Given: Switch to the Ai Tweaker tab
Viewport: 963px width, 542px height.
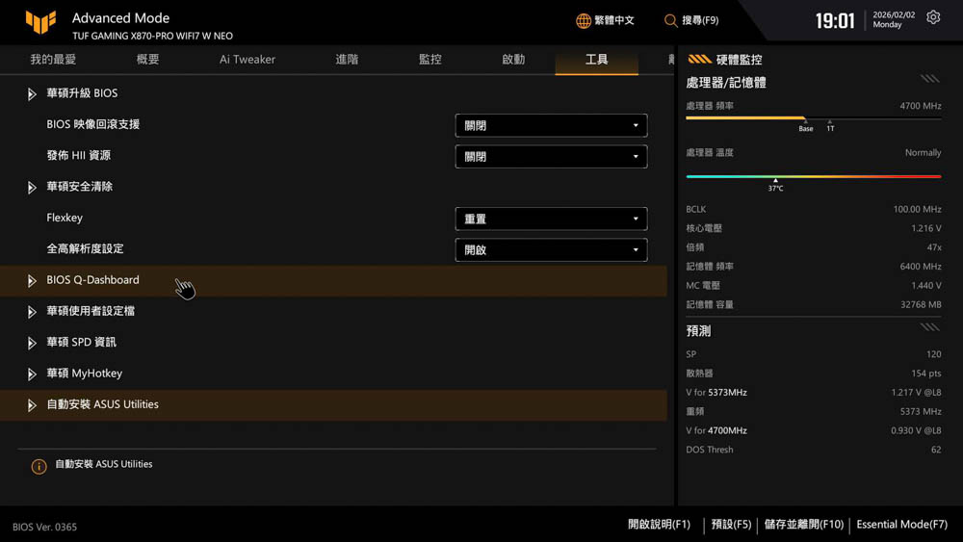Looking at the screenshot, I should (247, 60).
